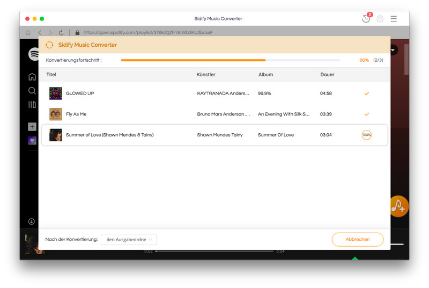429x288 pixels.
Task: Click duration 04:58
Action: click(x=326, y=93)
